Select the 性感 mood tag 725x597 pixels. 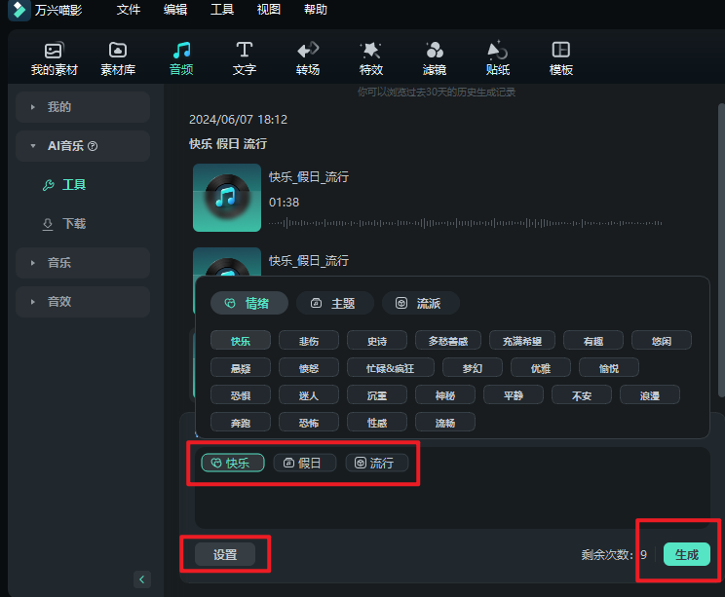coord(377,423)
